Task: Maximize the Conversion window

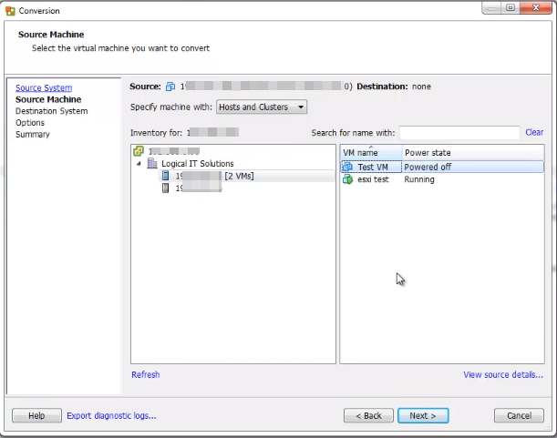Action: point(511,7)
